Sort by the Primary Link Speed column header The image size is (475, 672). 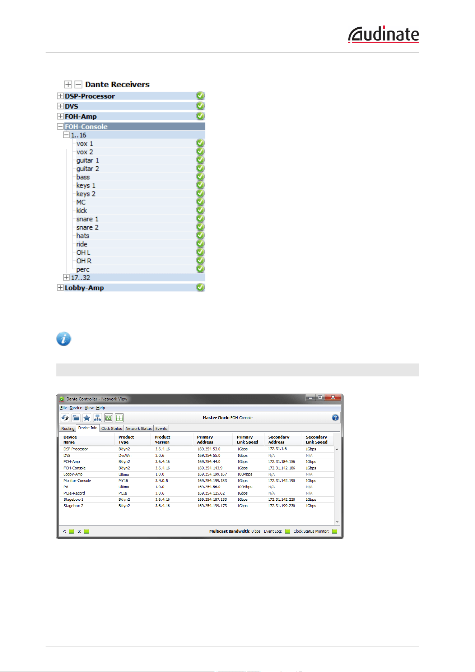pos(248,440)
